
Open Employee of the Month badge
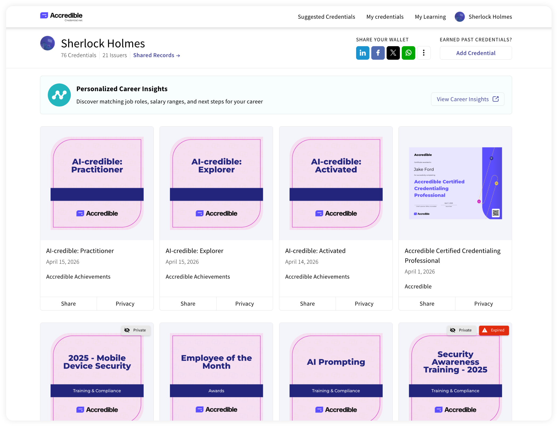point(216,377)
